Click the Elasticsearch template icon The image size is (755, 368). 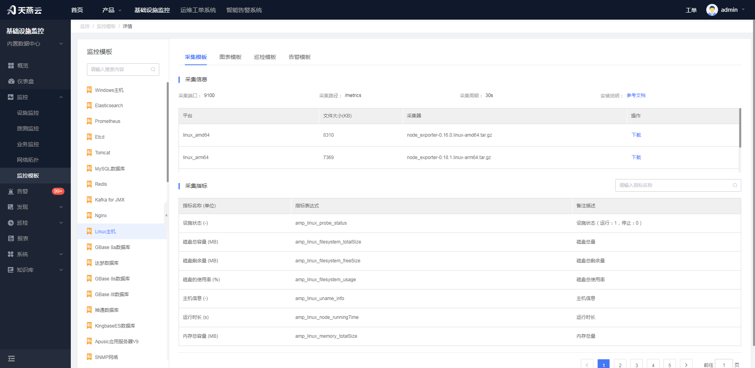[89, 106]
